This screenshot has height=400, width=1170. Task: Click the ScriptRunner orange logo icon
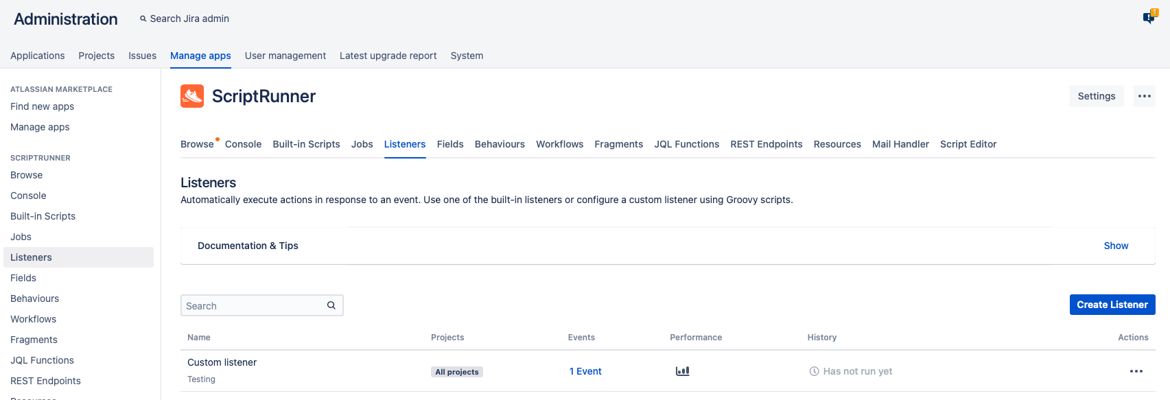pos(192,96)
